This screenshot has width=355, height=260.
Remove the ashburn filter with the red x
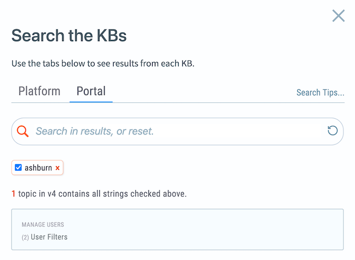click(58, 168)
